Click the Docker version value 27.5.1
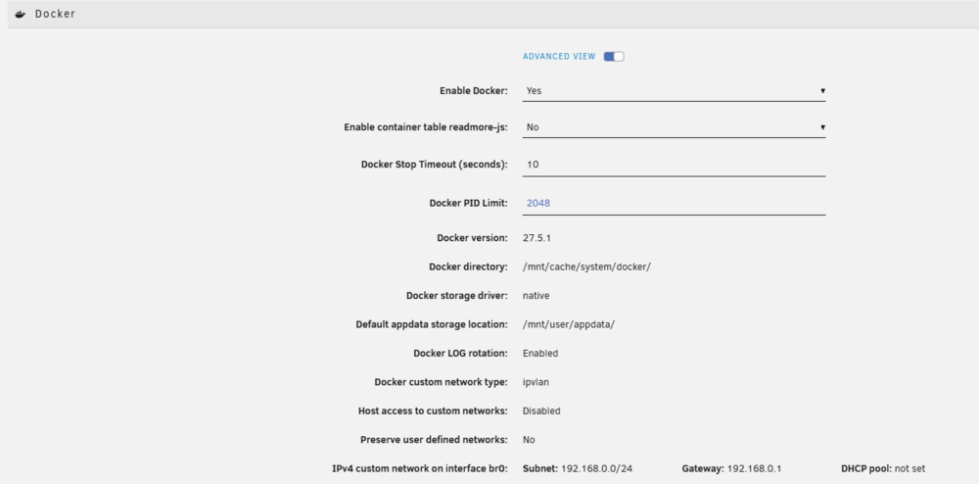The width and height of the screenshot is (979, 484). click(x=538, y=238)
